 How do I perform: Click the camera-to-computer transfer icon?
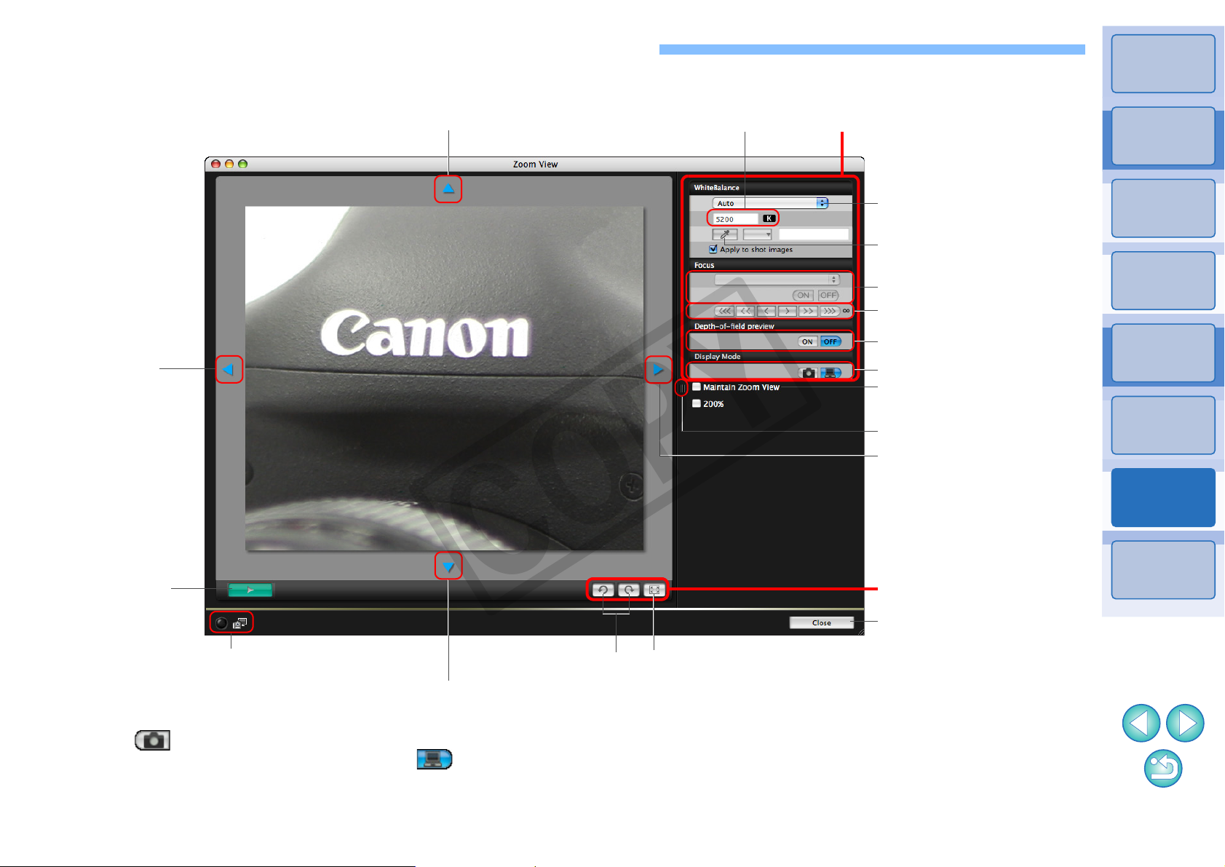(x=240, y=623)
